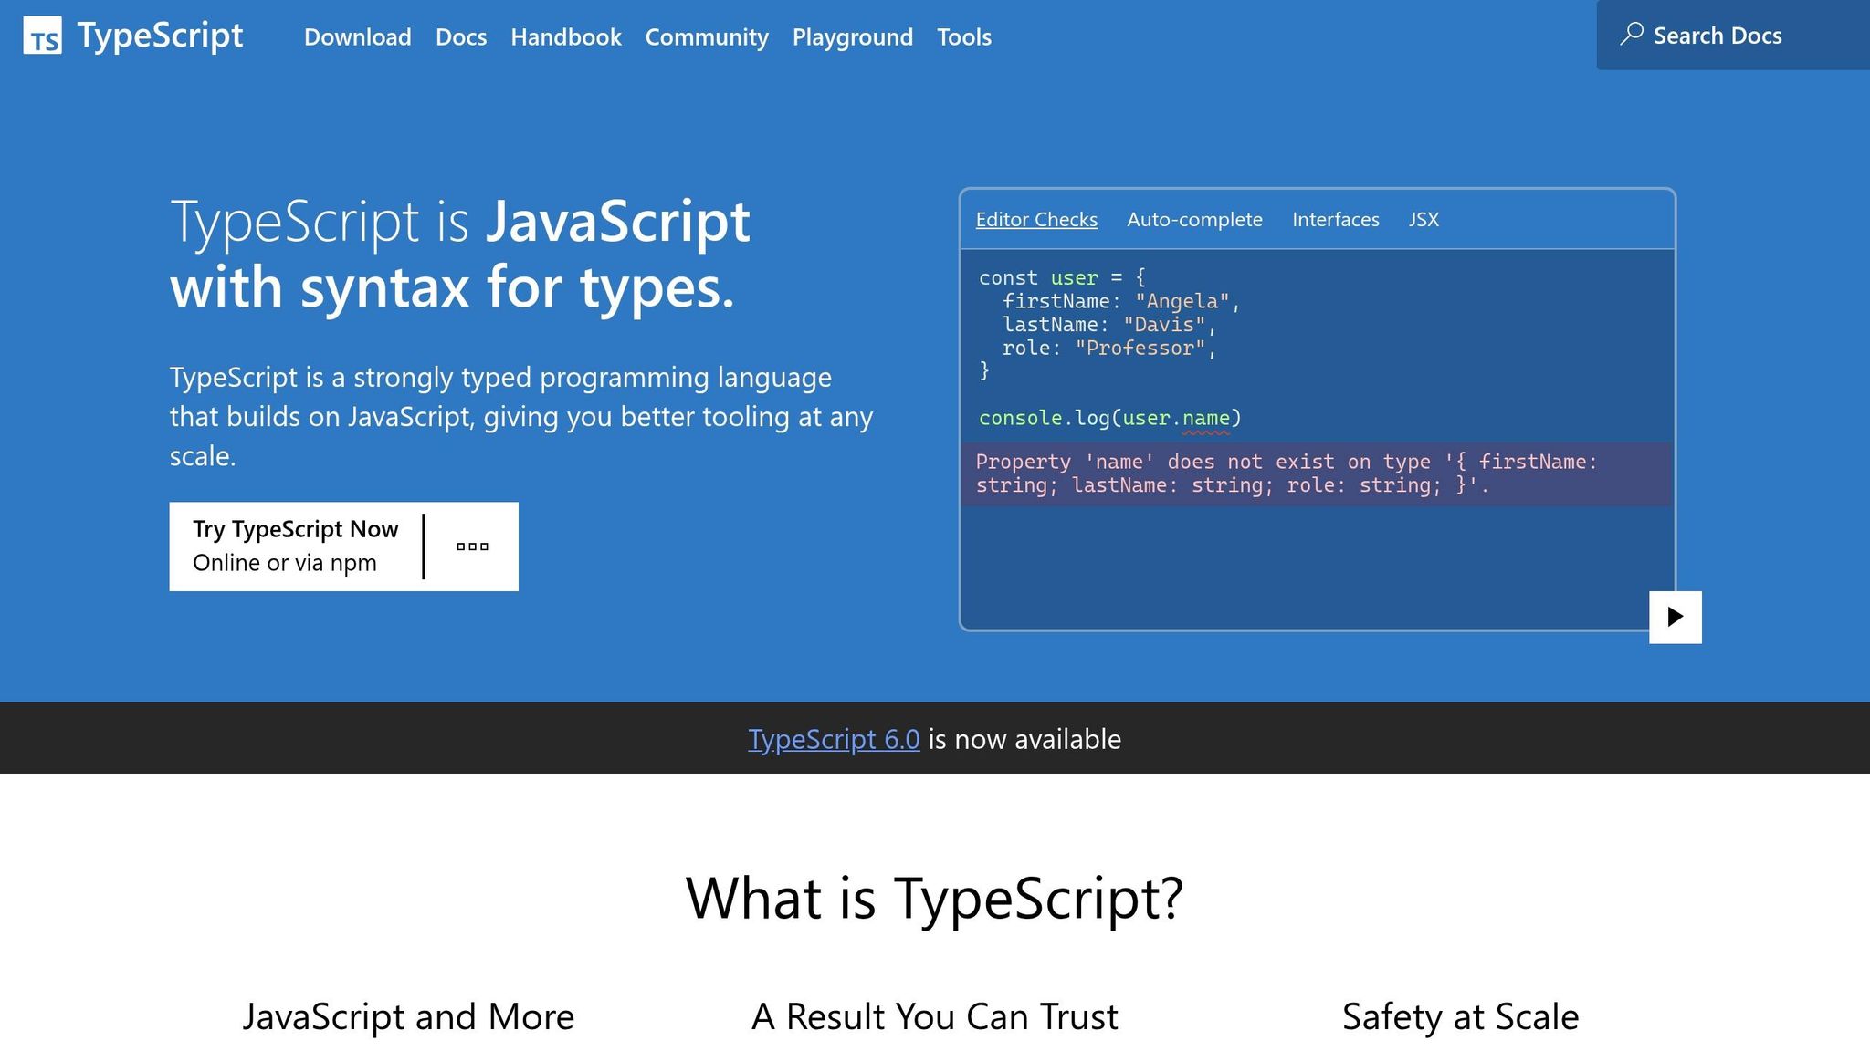Screen dimensions: 1870x1051
Task: Open the Community navigation item
Action: point(706,37)
